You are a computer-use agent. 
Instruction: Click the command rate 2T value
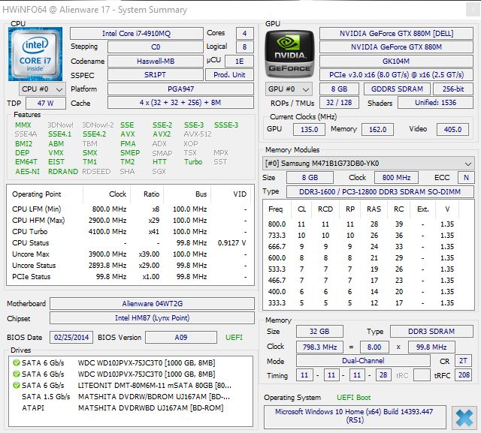463,361
